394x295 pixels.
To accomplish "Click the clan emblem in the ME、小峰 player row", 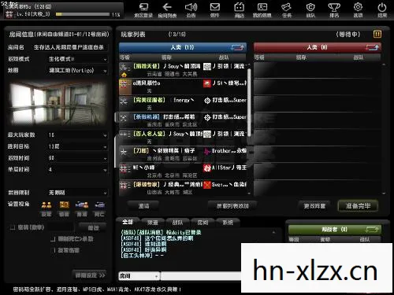I will click(x=207, y=168).
